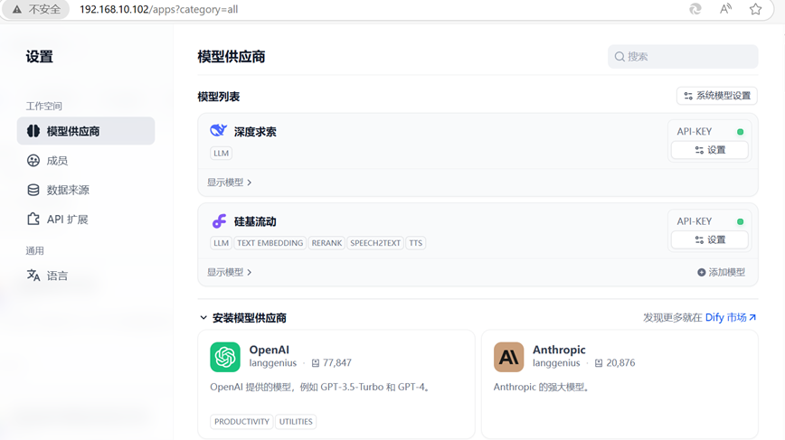Click the favorites star icon

[755, 9]
